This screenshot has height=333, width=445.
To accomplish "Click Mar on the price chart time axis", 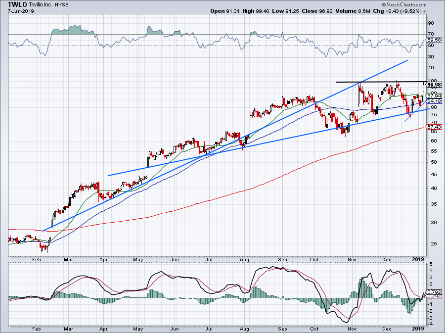I will point(69,259).
